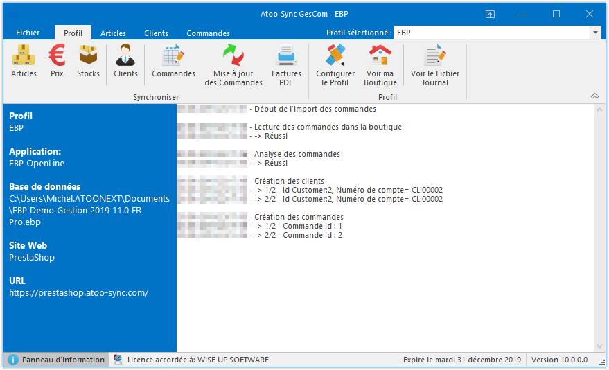Click the 'Analyse des commandes' log line
The image size is (609, 370).
pyautogui.click(x=294, y=154)
